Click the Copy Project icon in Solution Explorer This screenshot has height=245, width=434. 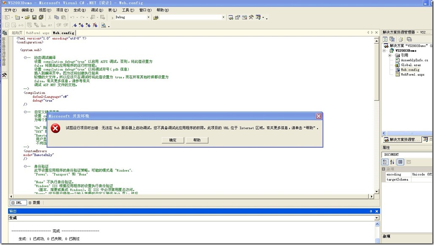[x=392, y=39]
